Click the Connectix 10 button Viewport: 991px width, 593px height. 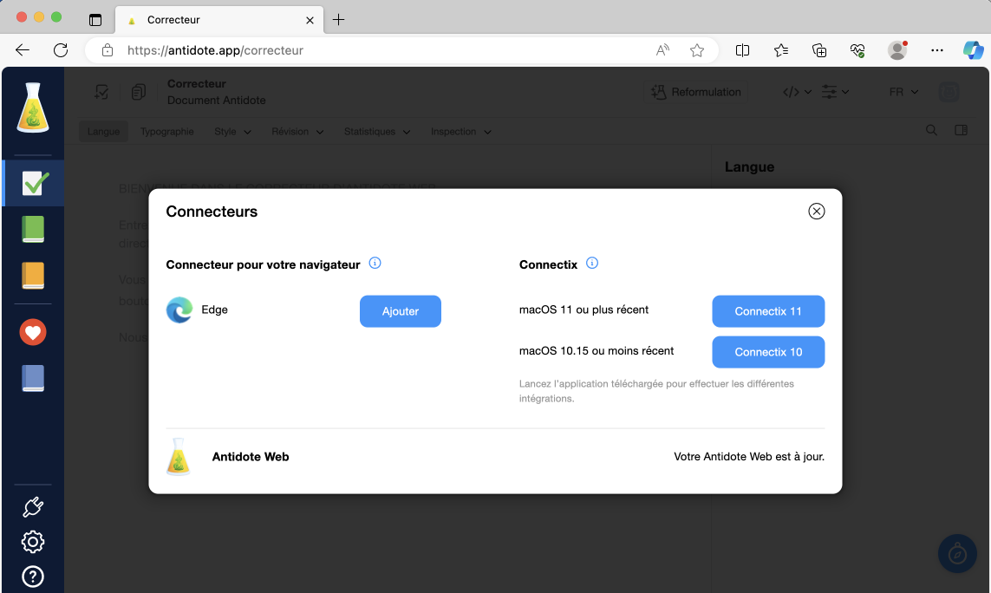click(768, 352)
